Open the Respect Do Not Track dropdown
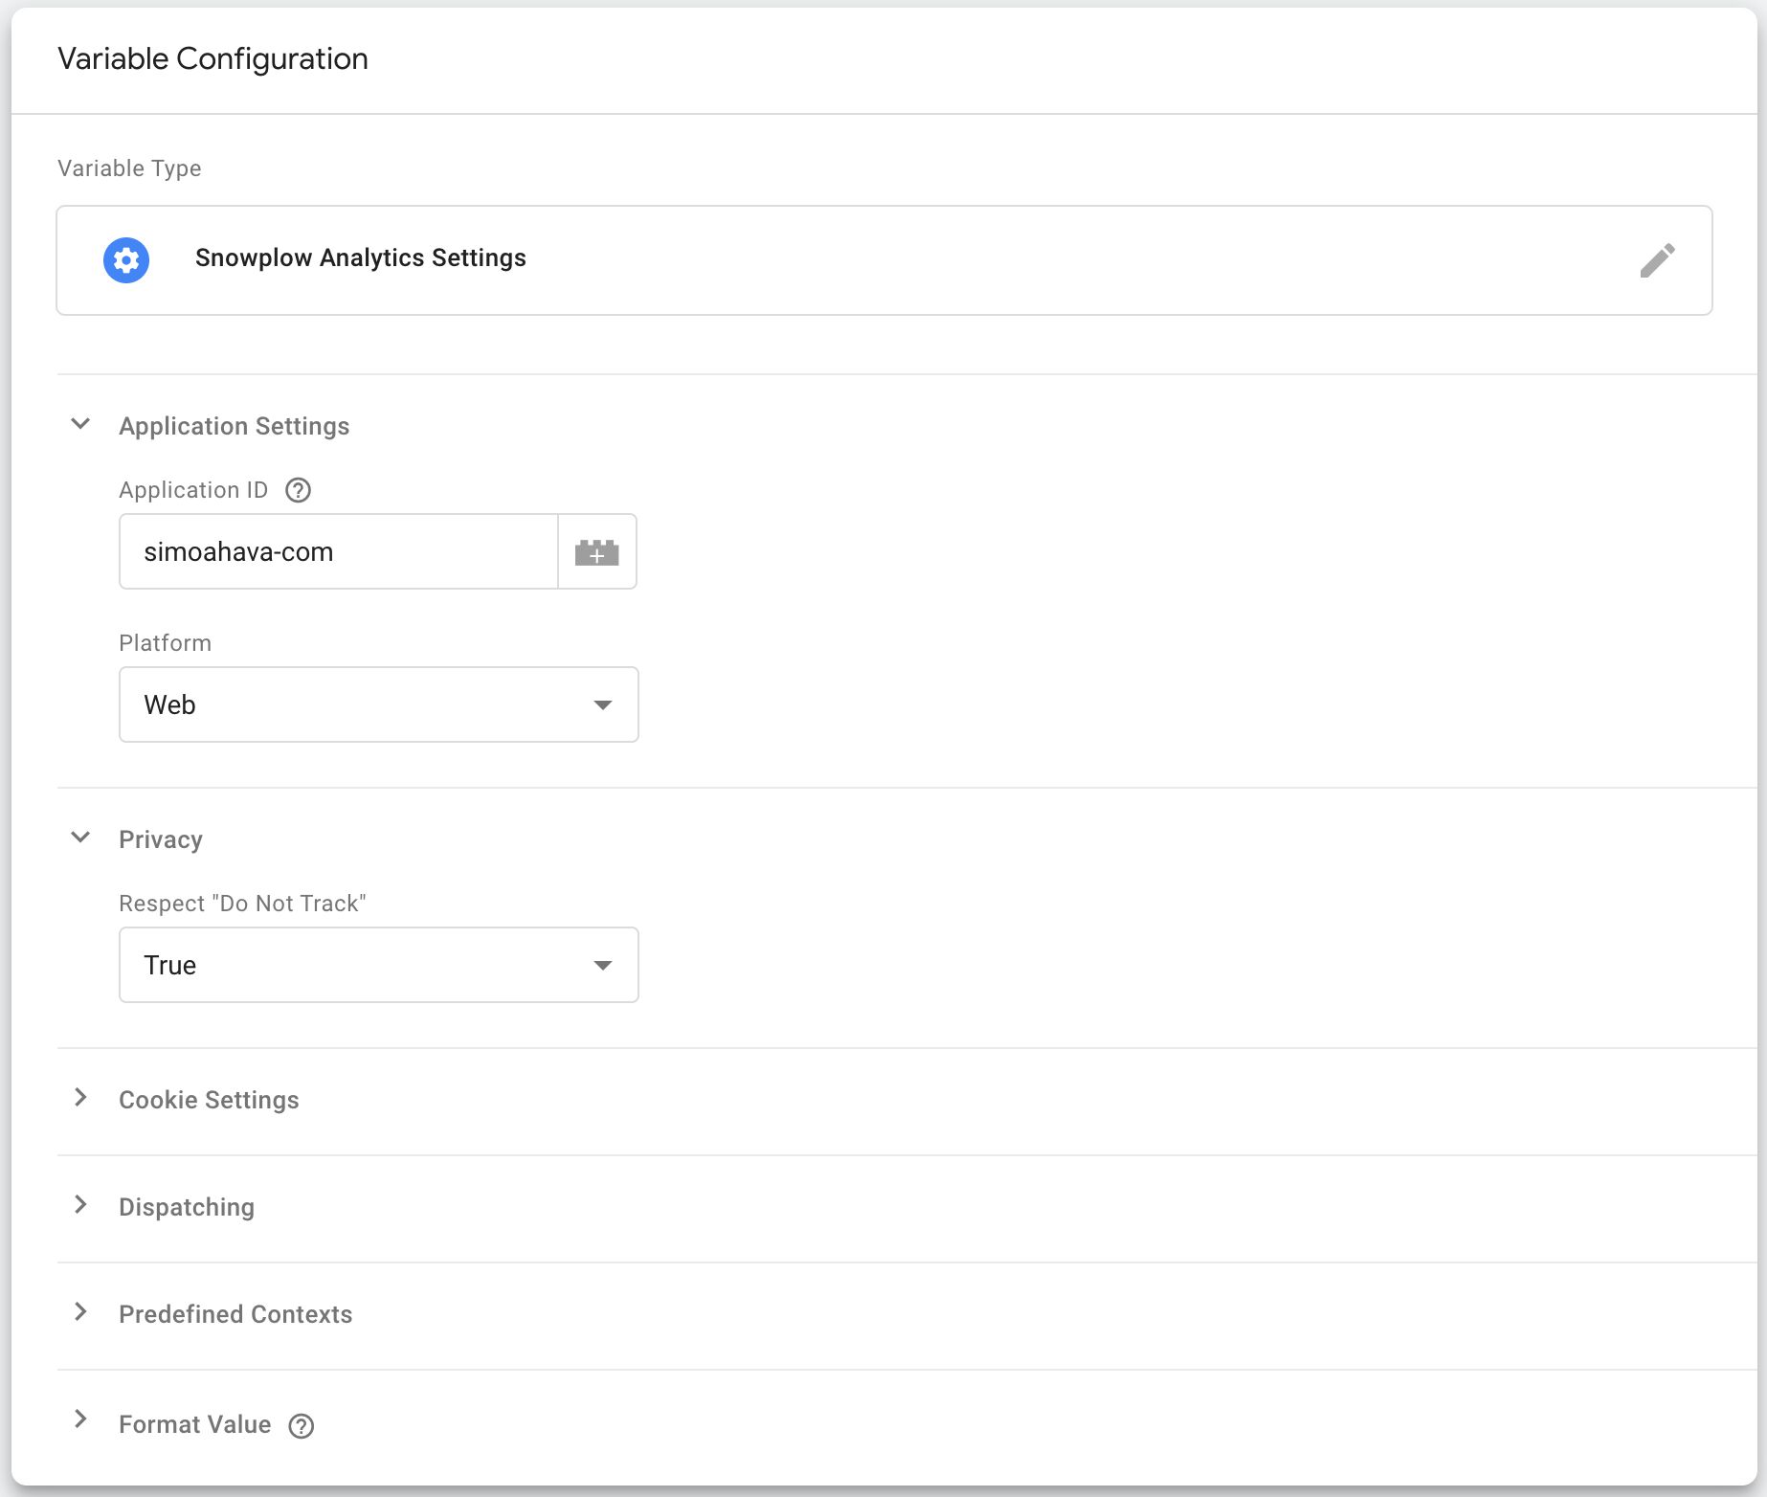The width and height of the screenshot is (1767, 1497). (x=379, y=965)
